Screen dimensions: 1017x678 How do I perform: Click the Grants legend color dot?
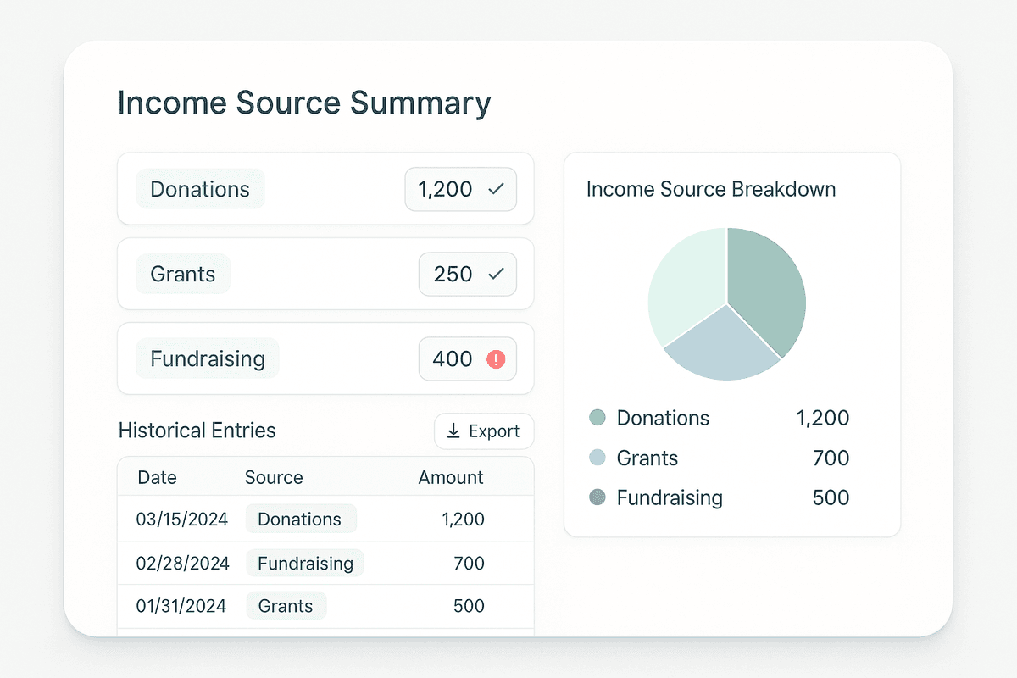[597, 458]
